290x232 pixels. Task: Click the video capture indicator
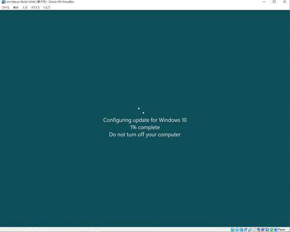pyautogui.click(x=263, y=230)
